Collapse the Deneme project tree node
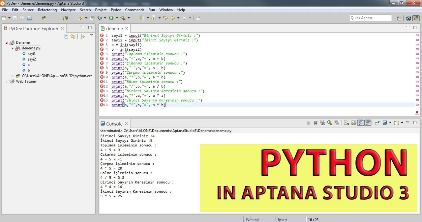Image resolution: width=422 pixels, height=222 pixels. pos(7,43)
